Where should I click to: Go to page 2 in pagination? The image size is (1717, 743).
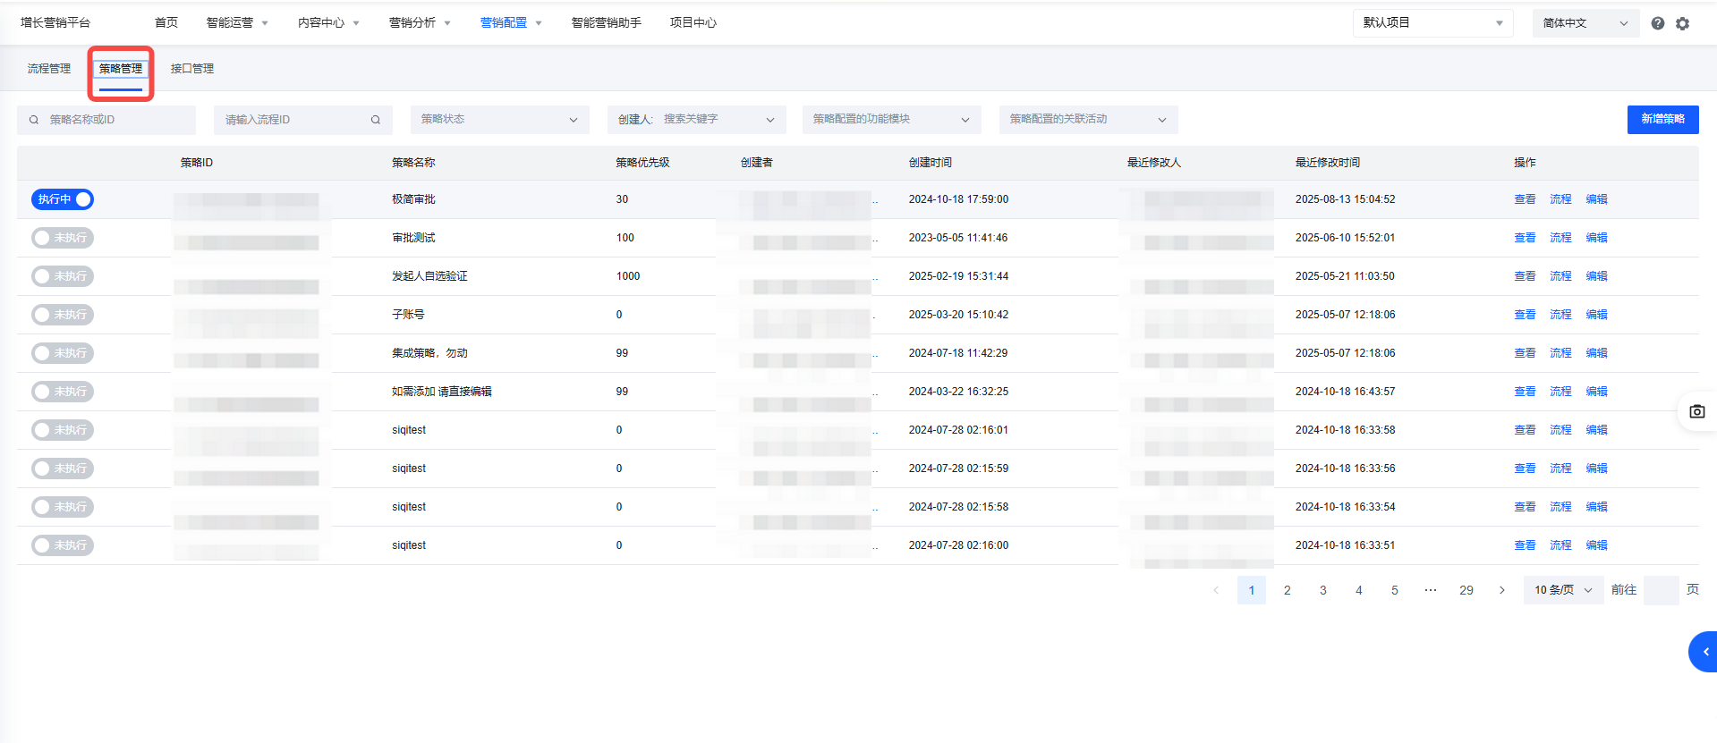coord(1288,590)
